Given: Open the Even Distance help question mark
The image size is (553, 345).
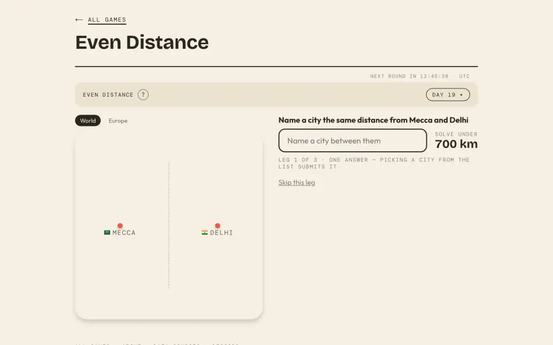Looking at the screenshot, I should point(143,95).
